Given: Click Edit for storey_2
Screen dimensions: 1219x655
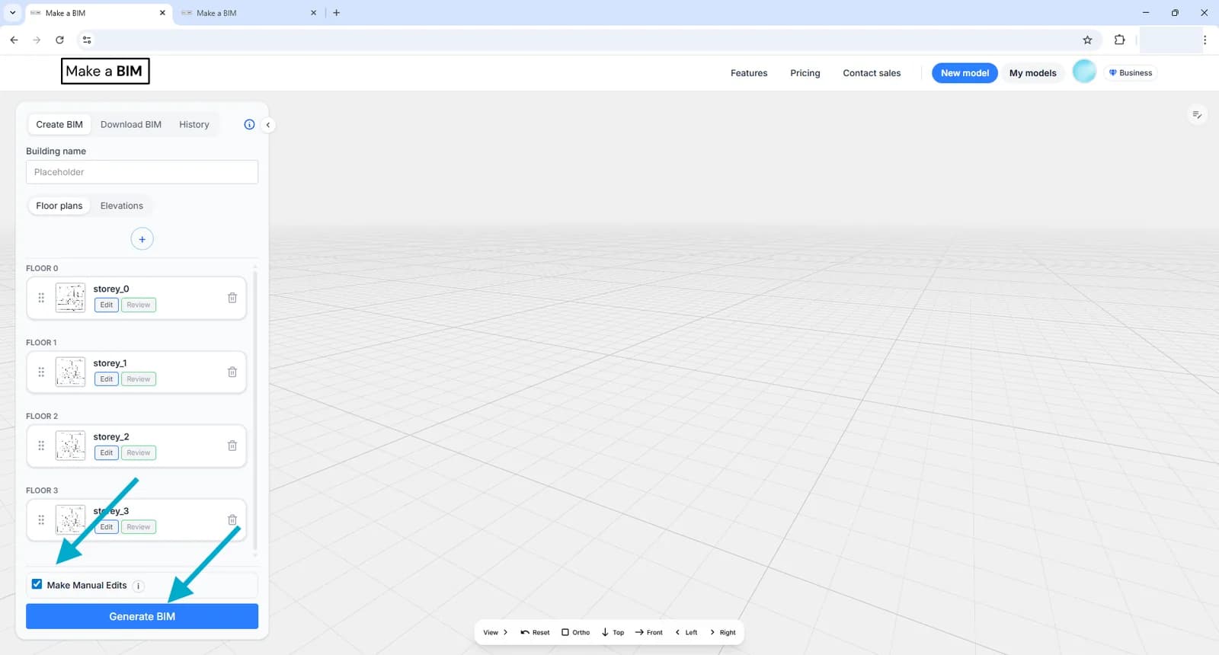Looking at the screenshot, I should (107, 452).
